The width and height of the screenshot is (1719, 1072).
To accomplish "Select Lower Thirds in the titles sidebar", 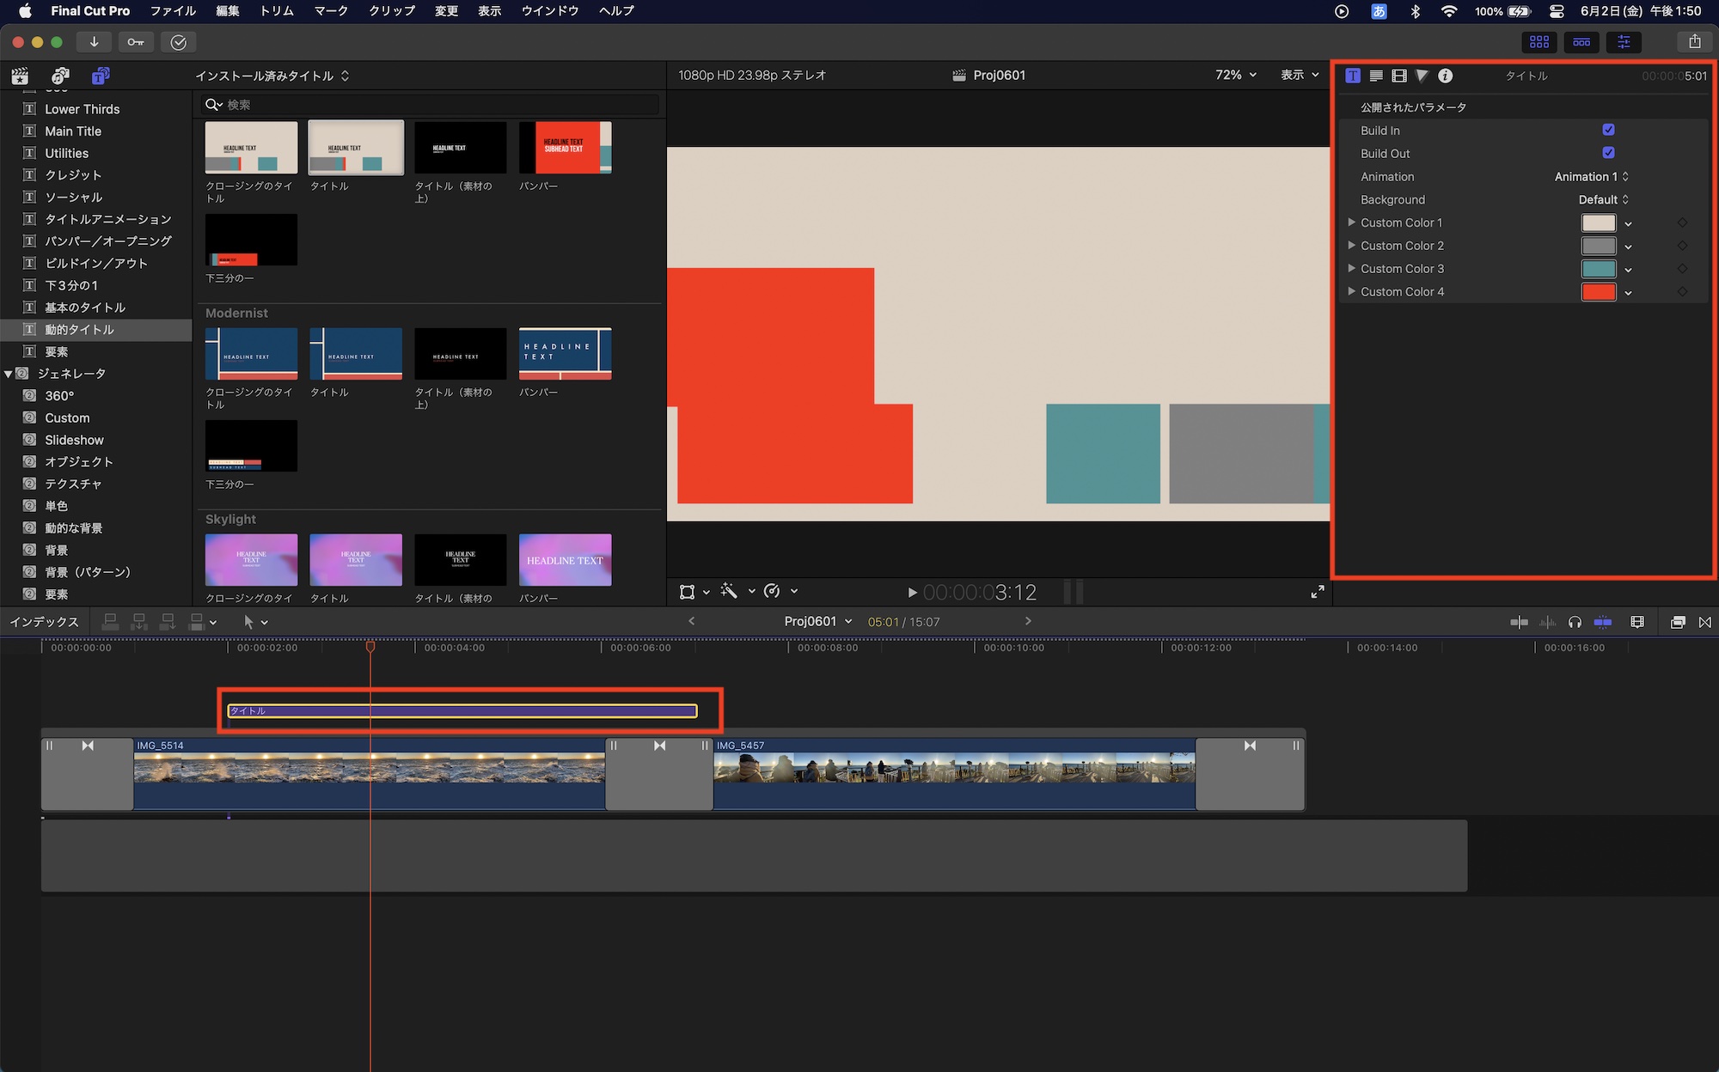I will tap(82, 109).
